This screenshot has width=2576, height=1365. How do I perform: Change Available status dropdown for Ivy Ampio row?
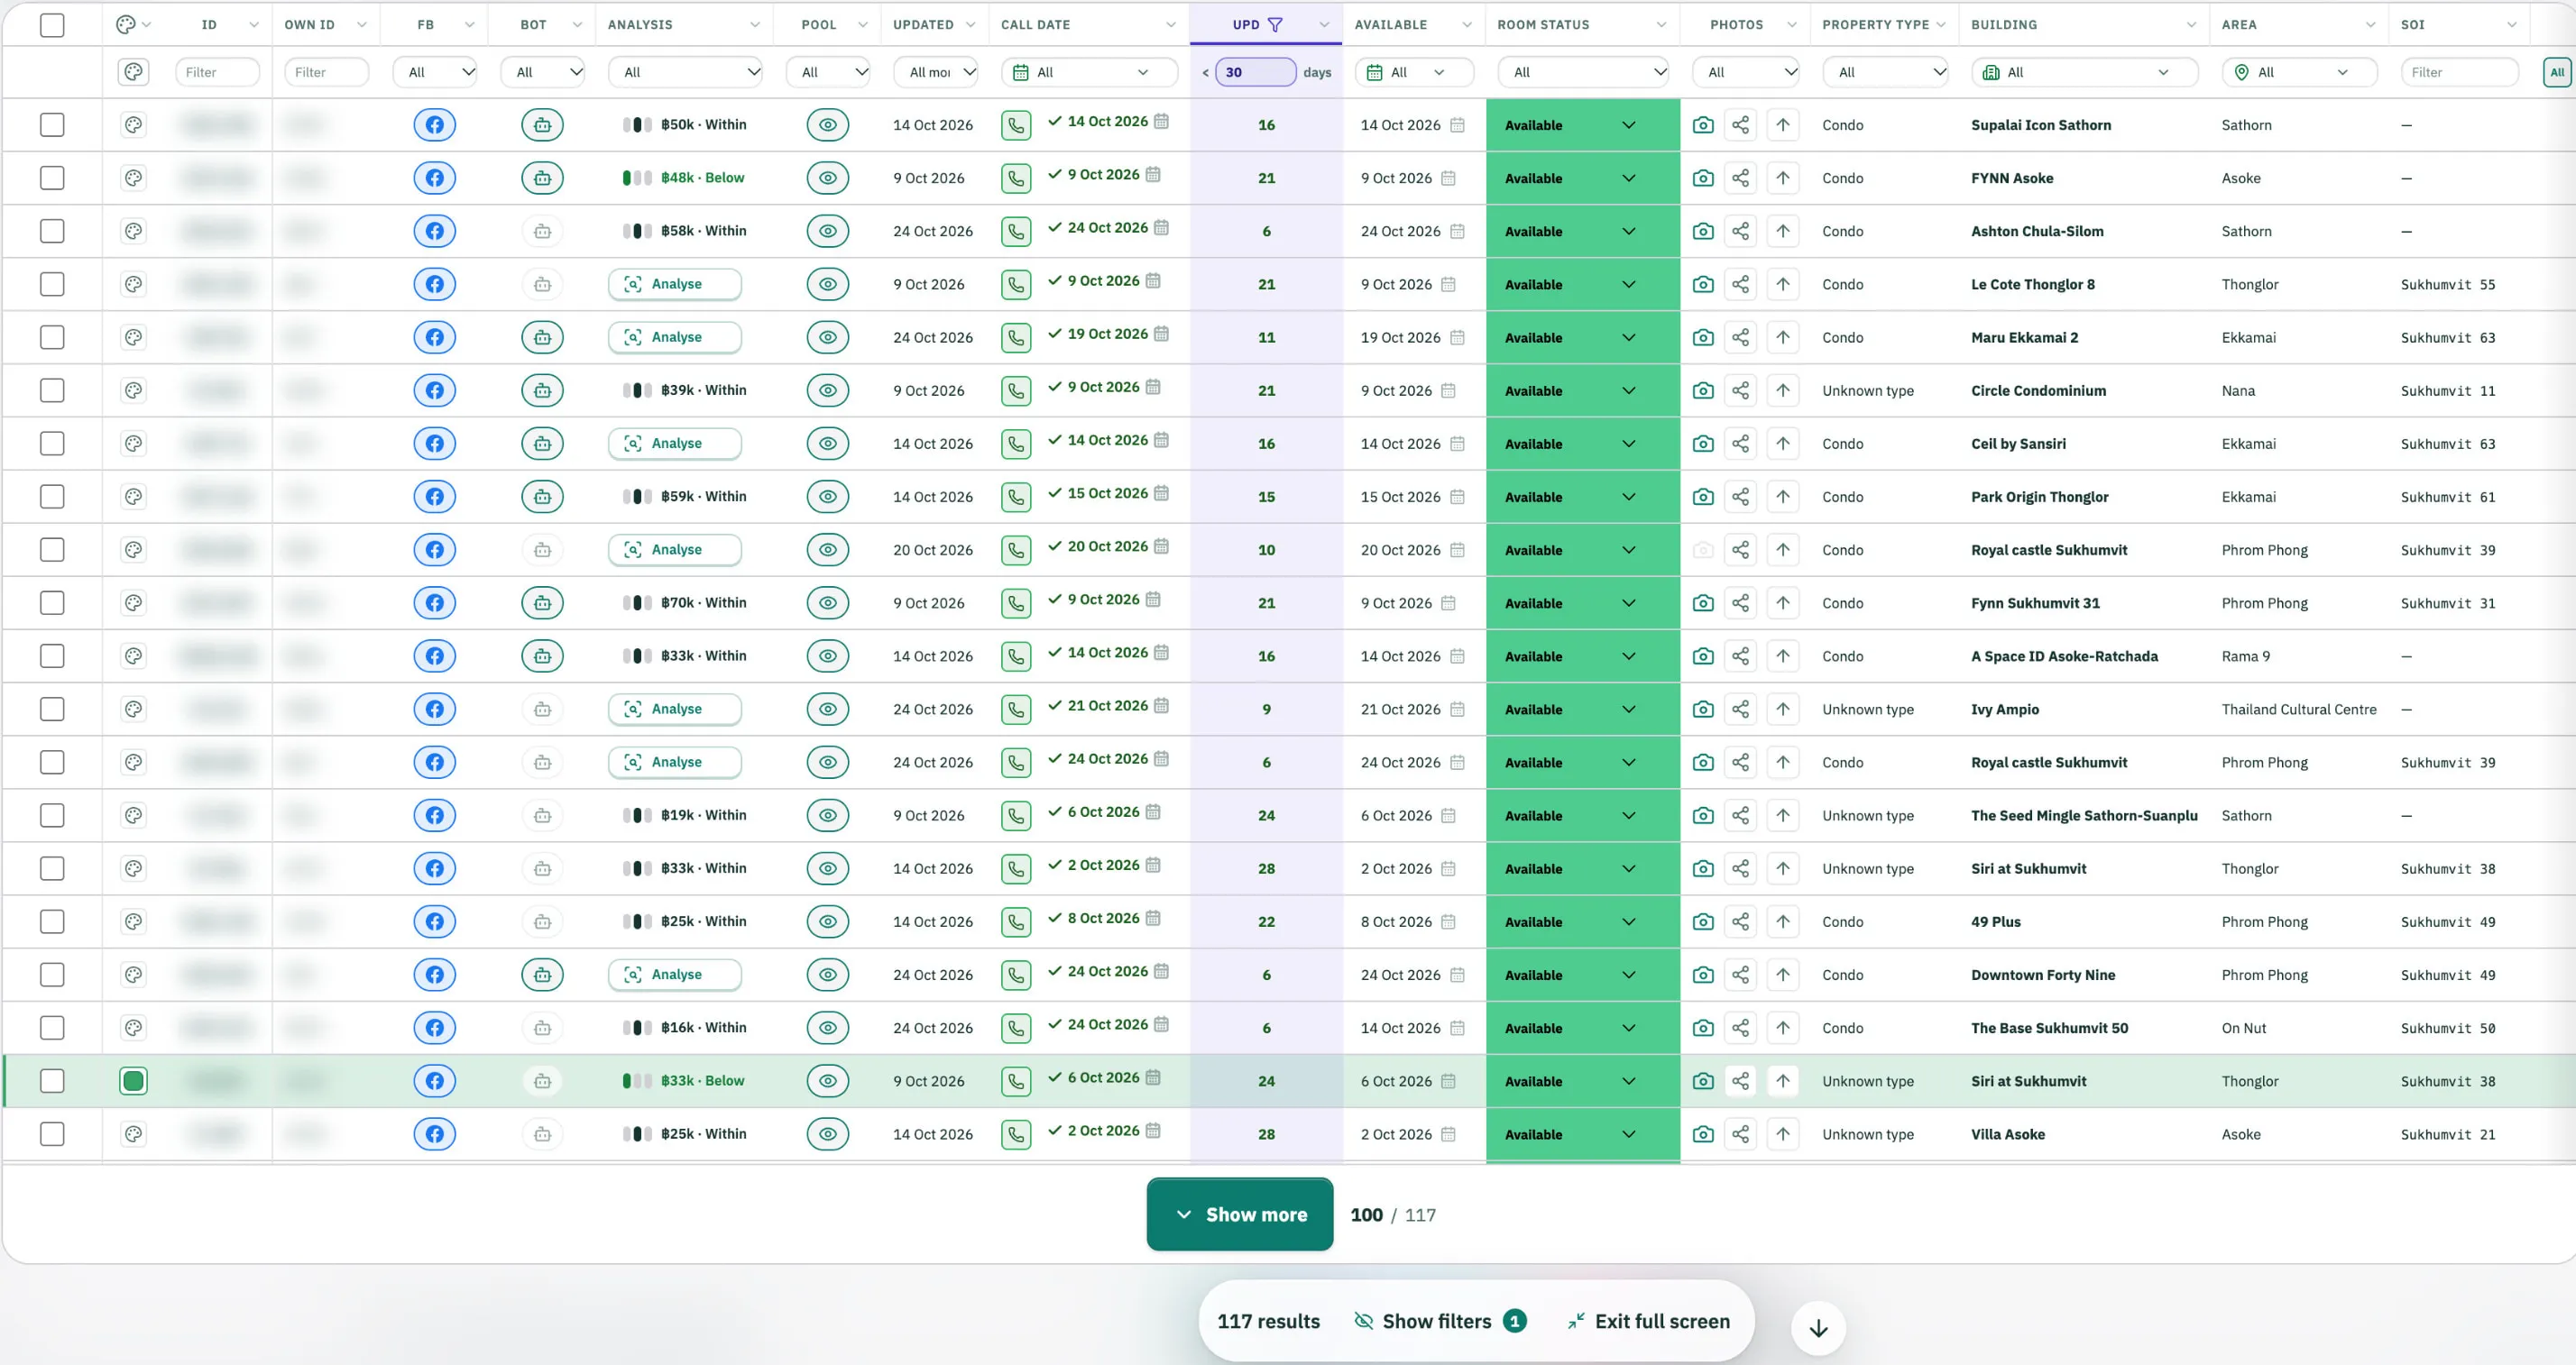coord(1582,710)
